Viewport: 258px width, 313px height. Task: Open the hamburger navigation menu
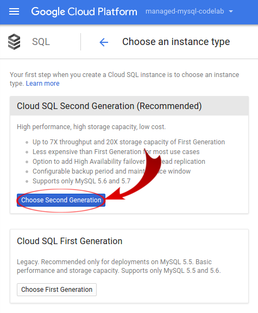coord(14,11)
